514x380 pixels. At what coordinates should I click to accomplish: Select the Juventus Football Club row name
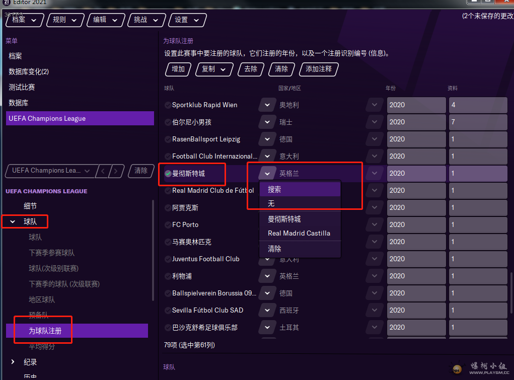206,259
